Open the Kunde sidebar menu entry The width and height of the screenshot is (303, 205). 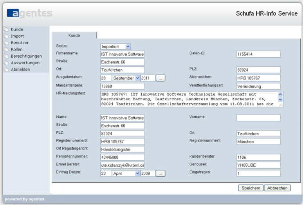point(17,29)
